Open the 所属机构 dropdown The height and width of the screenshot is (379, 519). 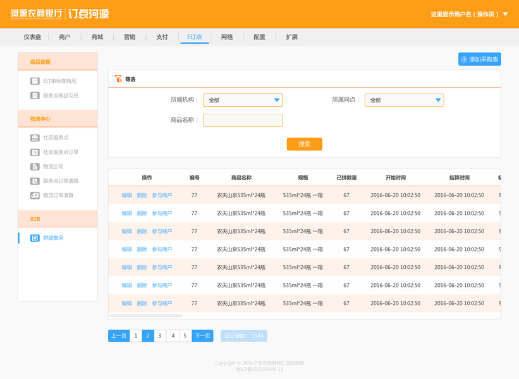[243, 100]
